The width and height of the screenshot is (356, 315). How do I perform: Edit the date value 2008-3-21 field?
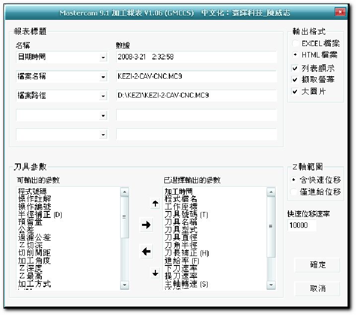click(197, 57)
